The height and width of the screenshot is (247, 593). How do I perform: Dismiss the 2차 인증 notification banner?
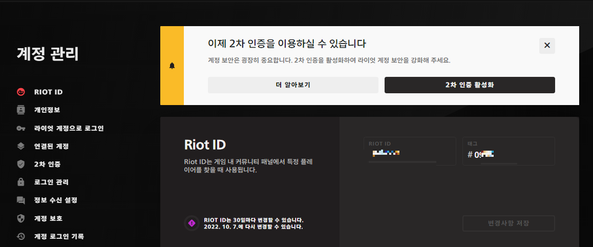click(x=547, y=46)
